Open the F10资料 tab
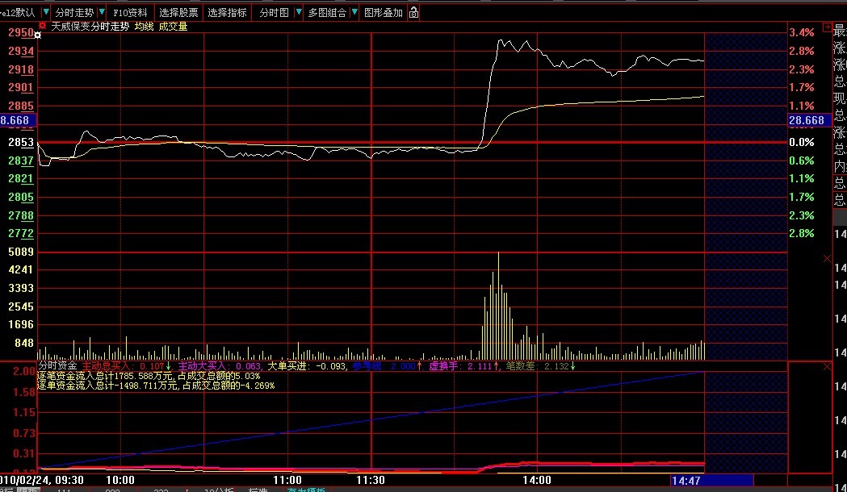Image resolution: width=847 pixels, height=492 pixels. coord(130,13)
